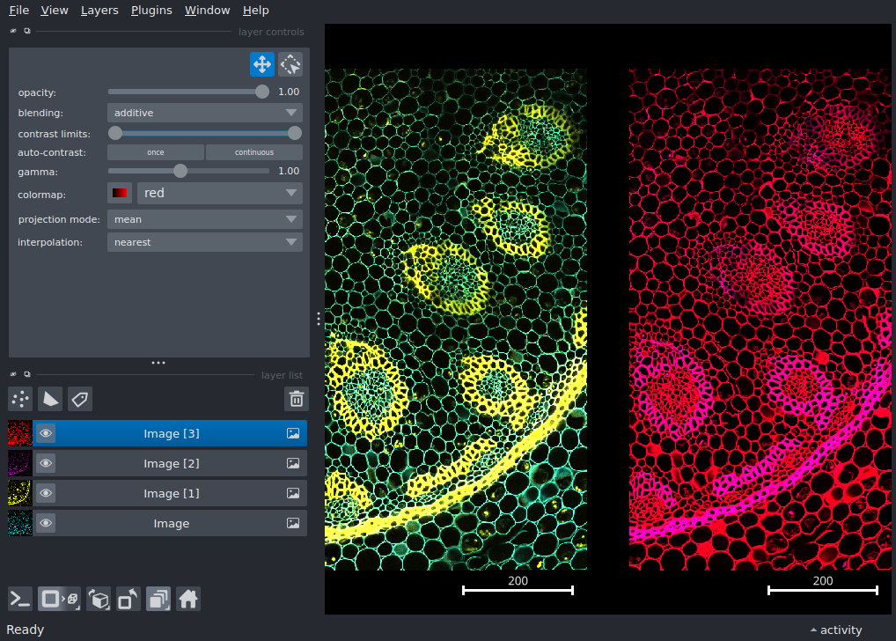Create a new points layer
The width and height of the screenshot is (896, 641).
[x=20, y=399]
